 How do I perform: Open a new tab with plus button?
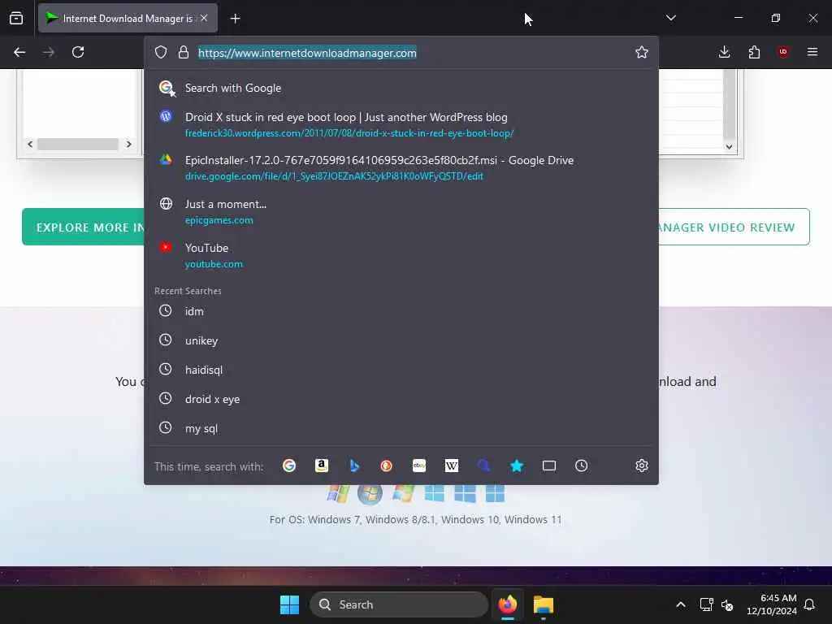point(236,19)
